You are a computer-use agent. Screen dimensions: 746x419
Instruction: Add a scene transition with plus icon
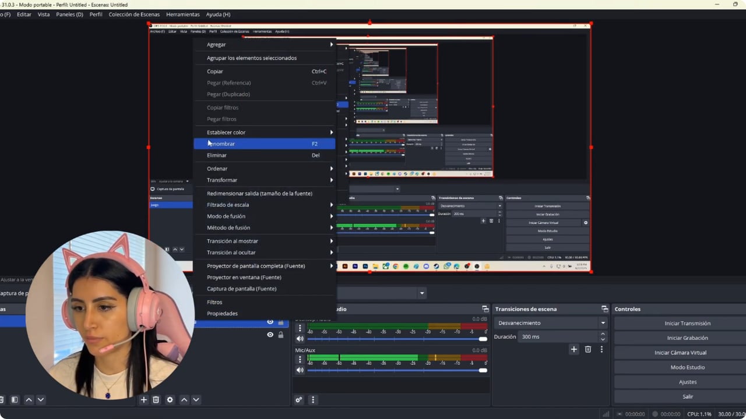coord(573,349)
